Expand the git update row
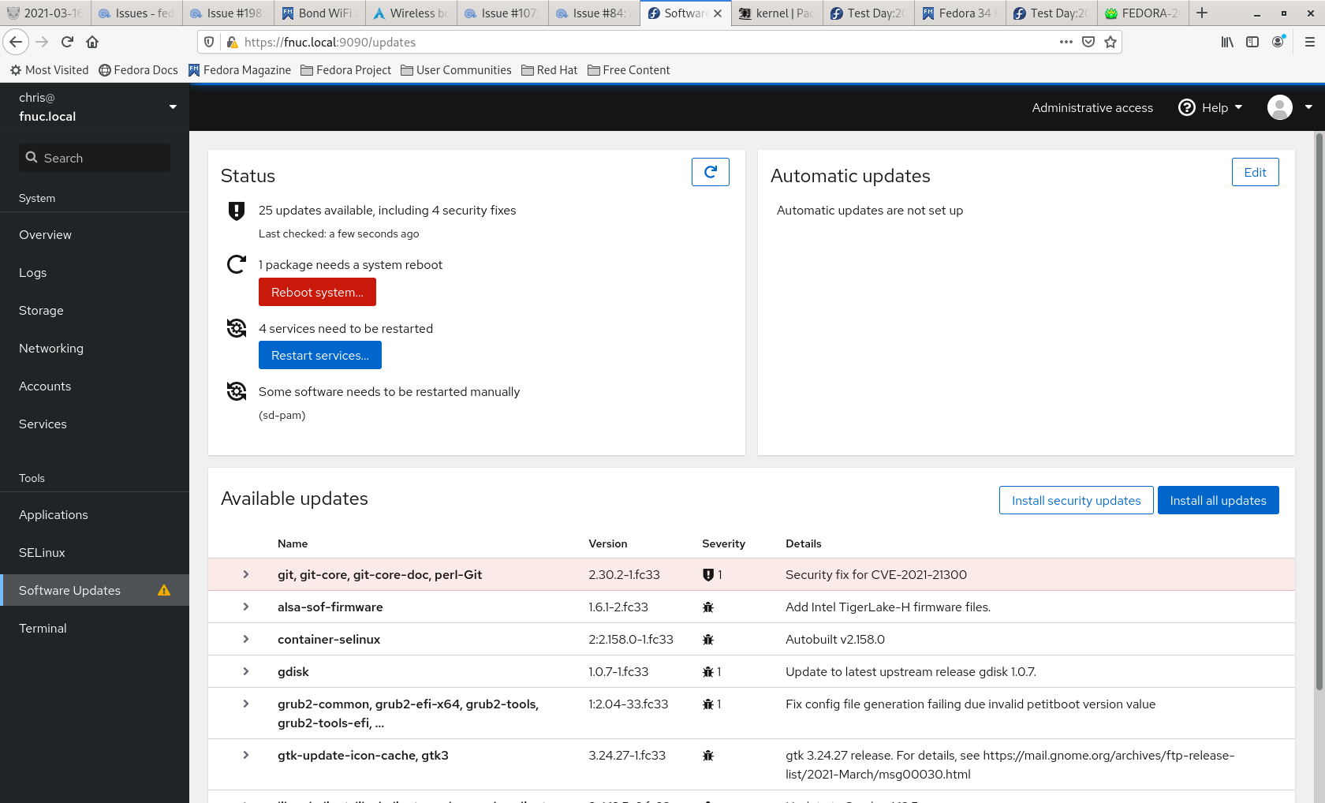Screen dimensions: 1325x803 [x=246, y=574]
